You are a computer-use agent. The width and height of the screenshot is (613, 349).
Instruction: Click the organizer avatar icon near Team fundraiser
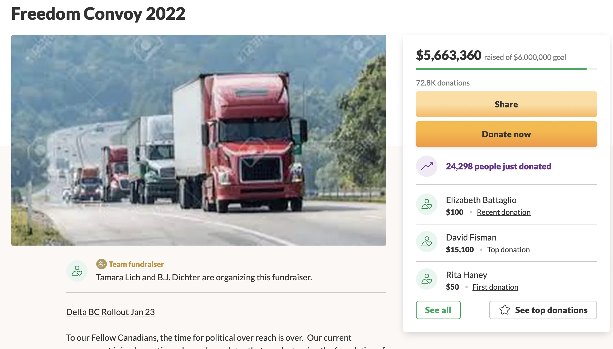77,271
